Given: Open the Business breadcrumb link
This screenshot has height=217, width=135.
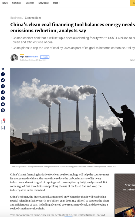Looking at the screenshot, I should tap(16, 18).
